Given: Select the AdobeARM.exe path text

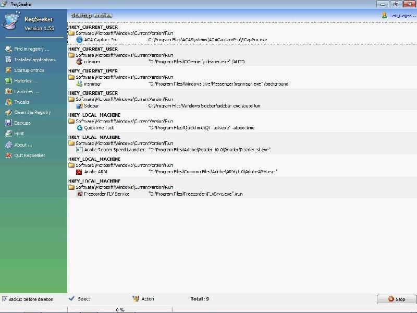Looking at the screenshot, I should [x=213, y=172].
